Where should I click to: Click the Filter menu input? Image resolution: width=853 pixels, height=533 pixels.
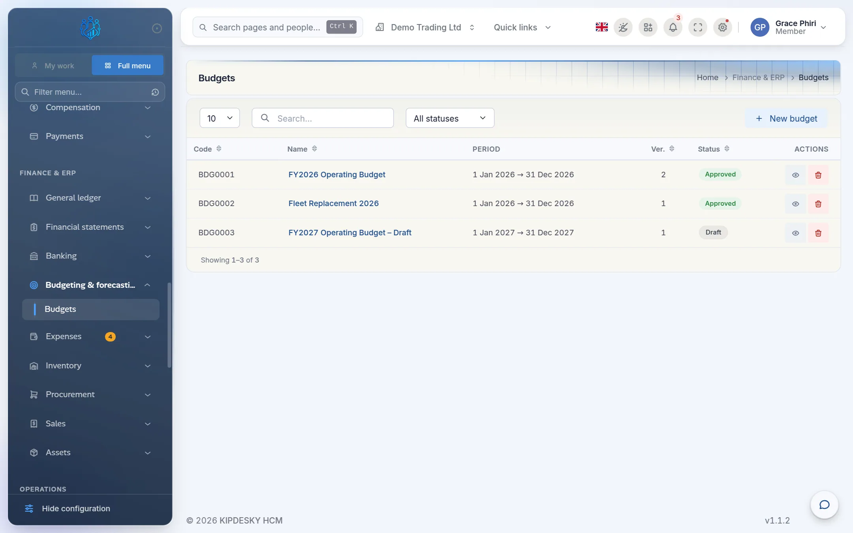tap(90, 92)
